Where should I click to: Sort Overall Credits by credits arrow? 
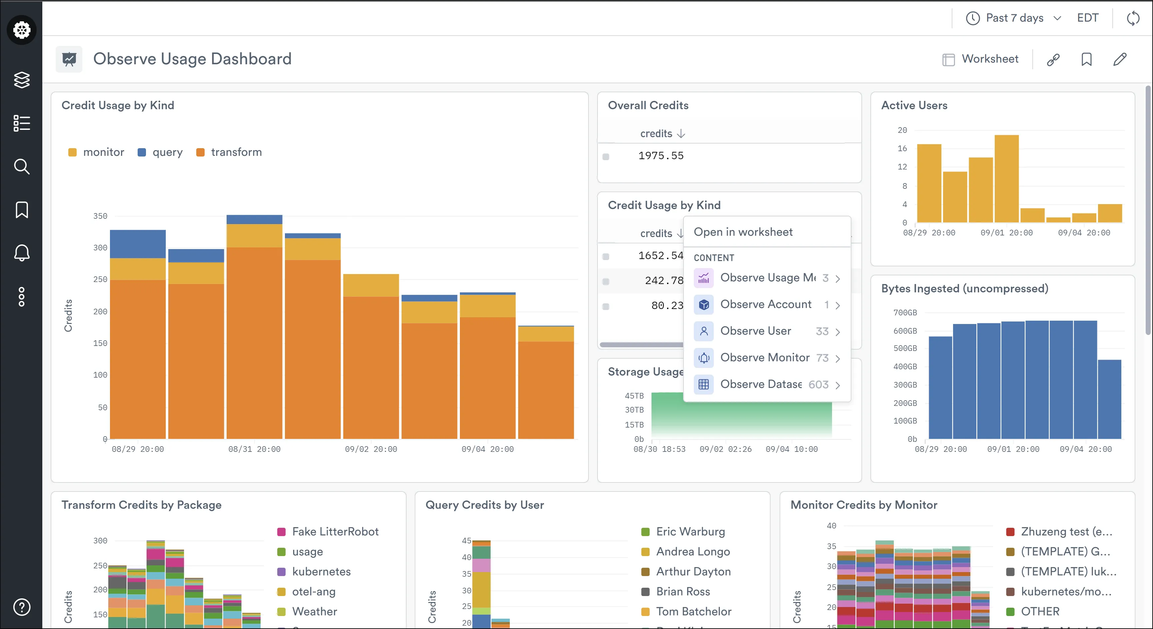point(681,133)
